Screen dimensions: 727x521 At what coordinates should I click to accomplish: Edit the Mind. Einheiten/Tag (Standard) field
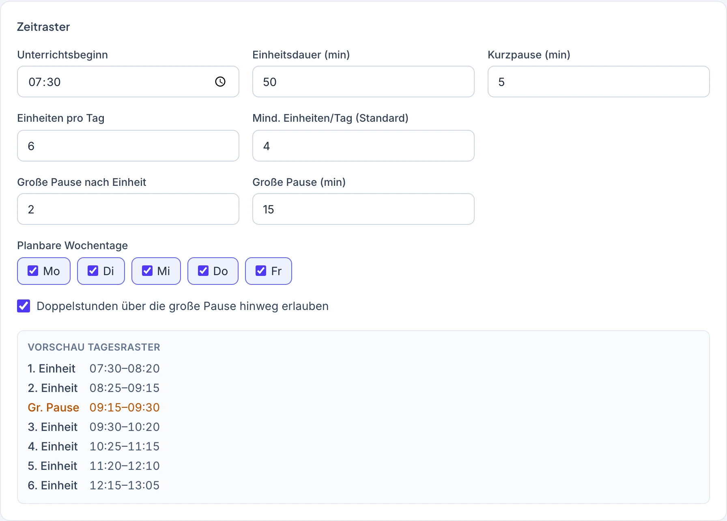click(x=363, y=146)
